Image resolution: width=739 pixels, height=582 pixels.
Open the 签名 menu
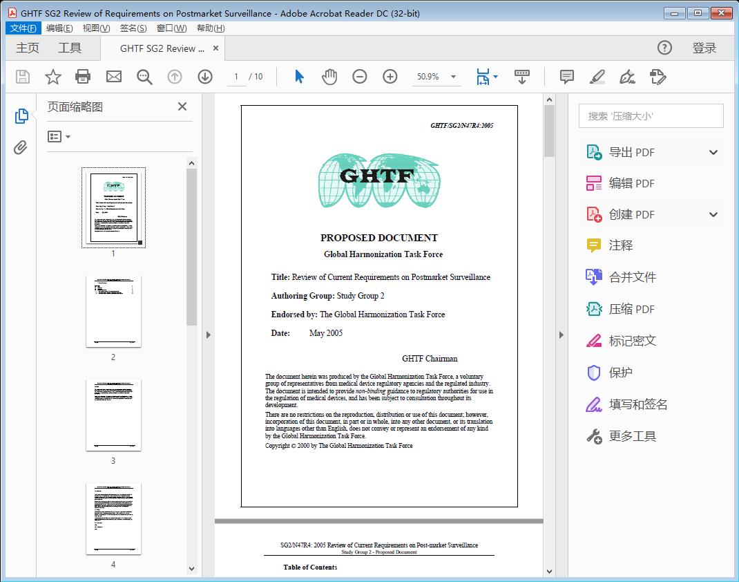tap(133, 28)
